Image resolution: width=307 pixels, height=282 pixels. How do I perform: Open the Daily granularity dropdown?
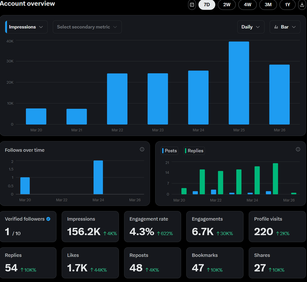click(251, 27)
